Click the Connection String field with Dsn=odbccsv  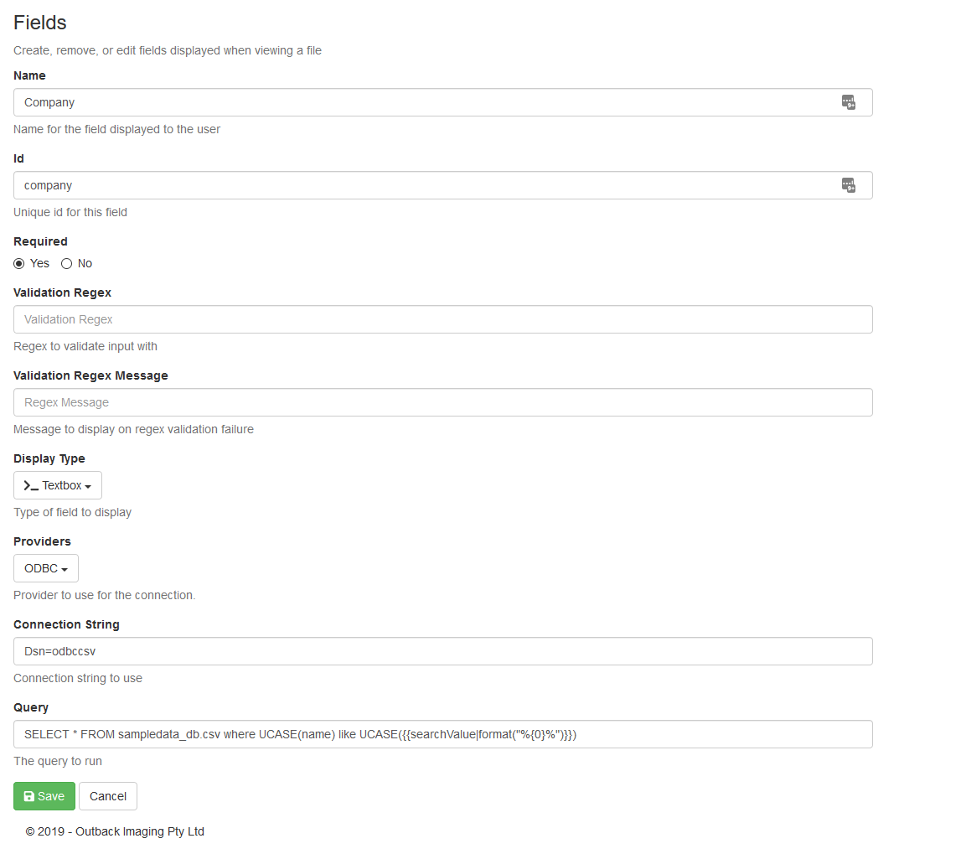pos(442,651)
